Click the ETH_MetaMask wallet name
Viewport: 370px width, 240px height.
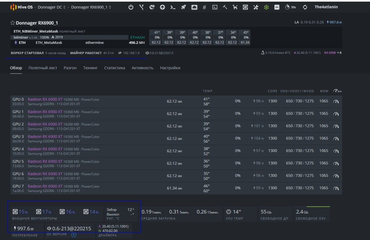tap(49, 42)
